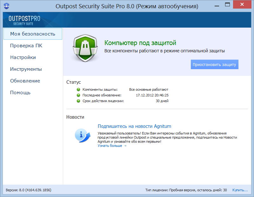Click the large green protection shield icon
Viewport: 254px width, 197px height.
[84, 48]
